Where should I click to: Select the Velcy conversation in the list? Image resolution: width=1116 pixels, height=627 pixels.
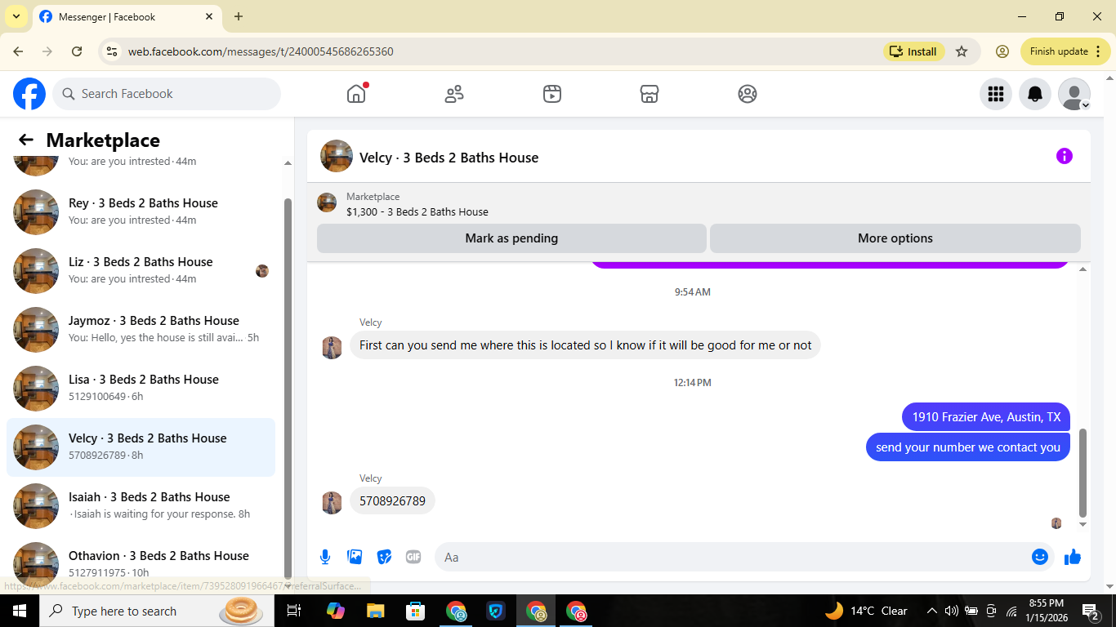[141, 447]
